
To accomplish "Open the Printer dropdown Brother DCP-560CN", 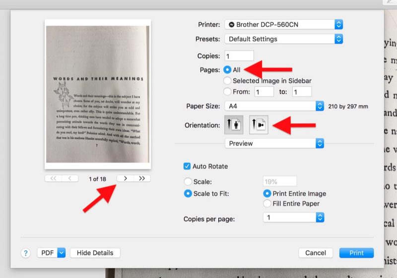I will [x=283, y=24].
